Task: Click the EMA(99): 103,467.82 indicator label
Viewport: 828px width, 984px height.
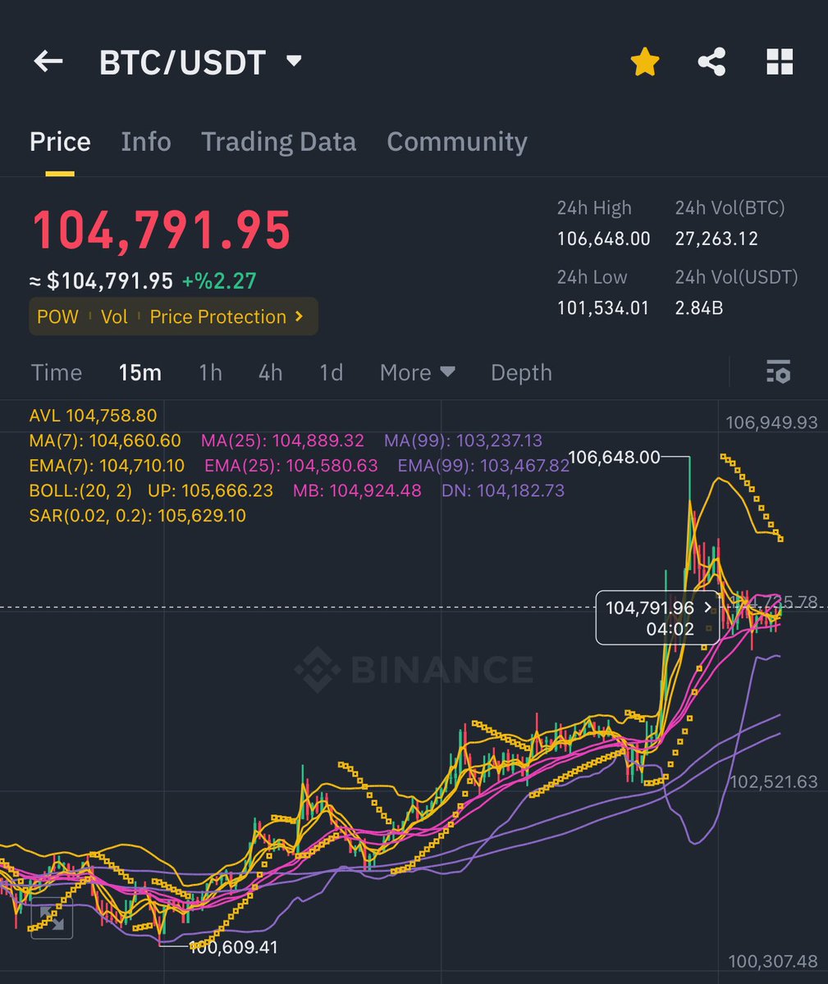Action: click(483, 466)
